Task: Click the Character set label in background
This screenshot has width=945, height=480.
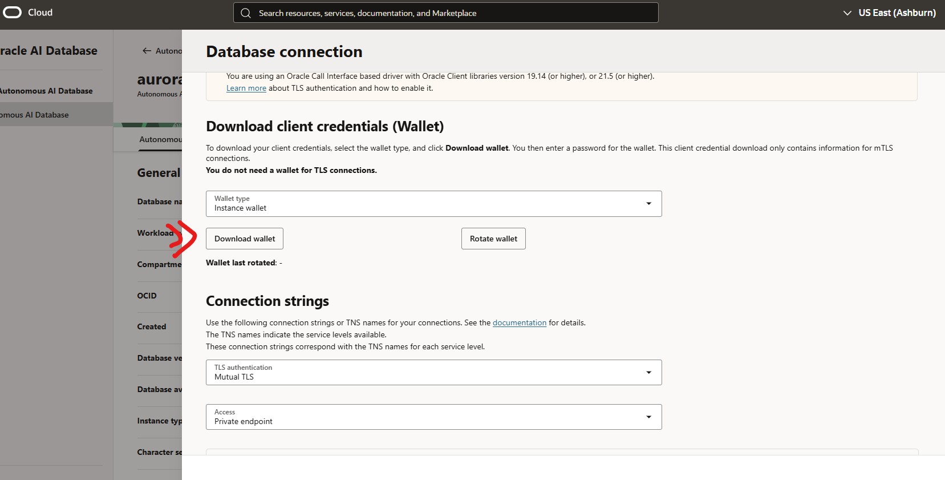Action: click(160, 452)
